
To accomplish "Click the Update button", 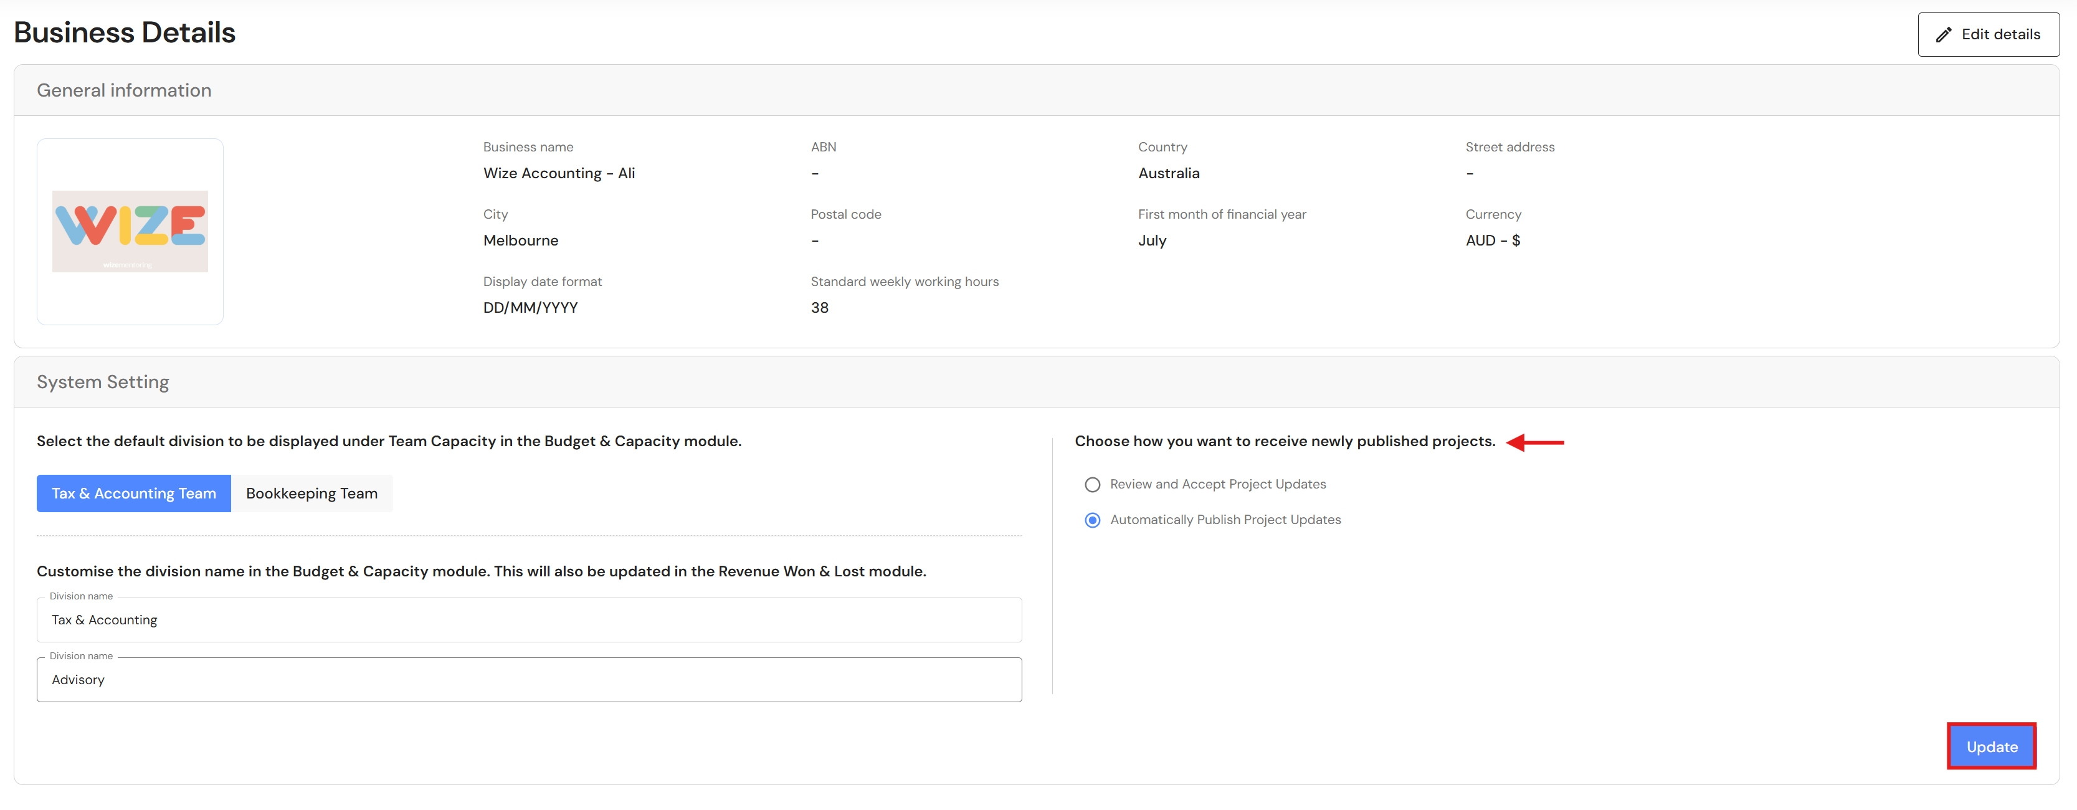I will 1992,747.
